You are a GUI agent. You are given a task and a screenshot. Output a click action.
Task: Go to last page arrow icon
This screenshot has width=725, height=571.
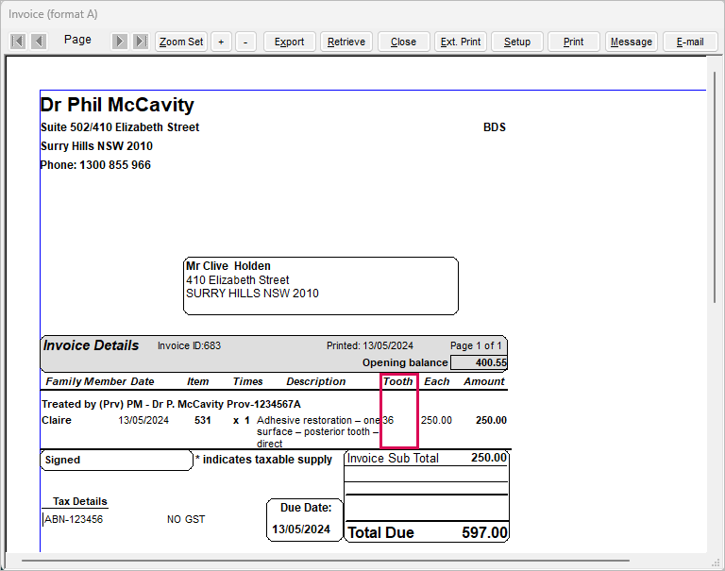[141, 42]
